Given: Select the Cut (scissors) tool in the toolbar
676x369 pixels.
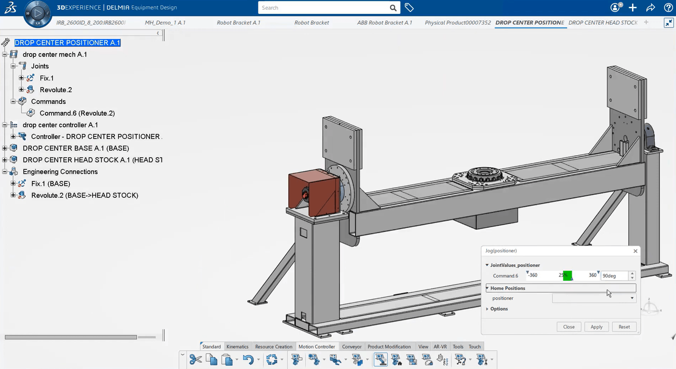Looking at the screenshot, I should 195,359.
